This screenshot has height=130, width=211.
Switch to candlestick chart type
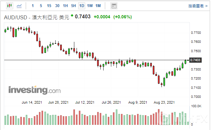click(x=9, y=6)
